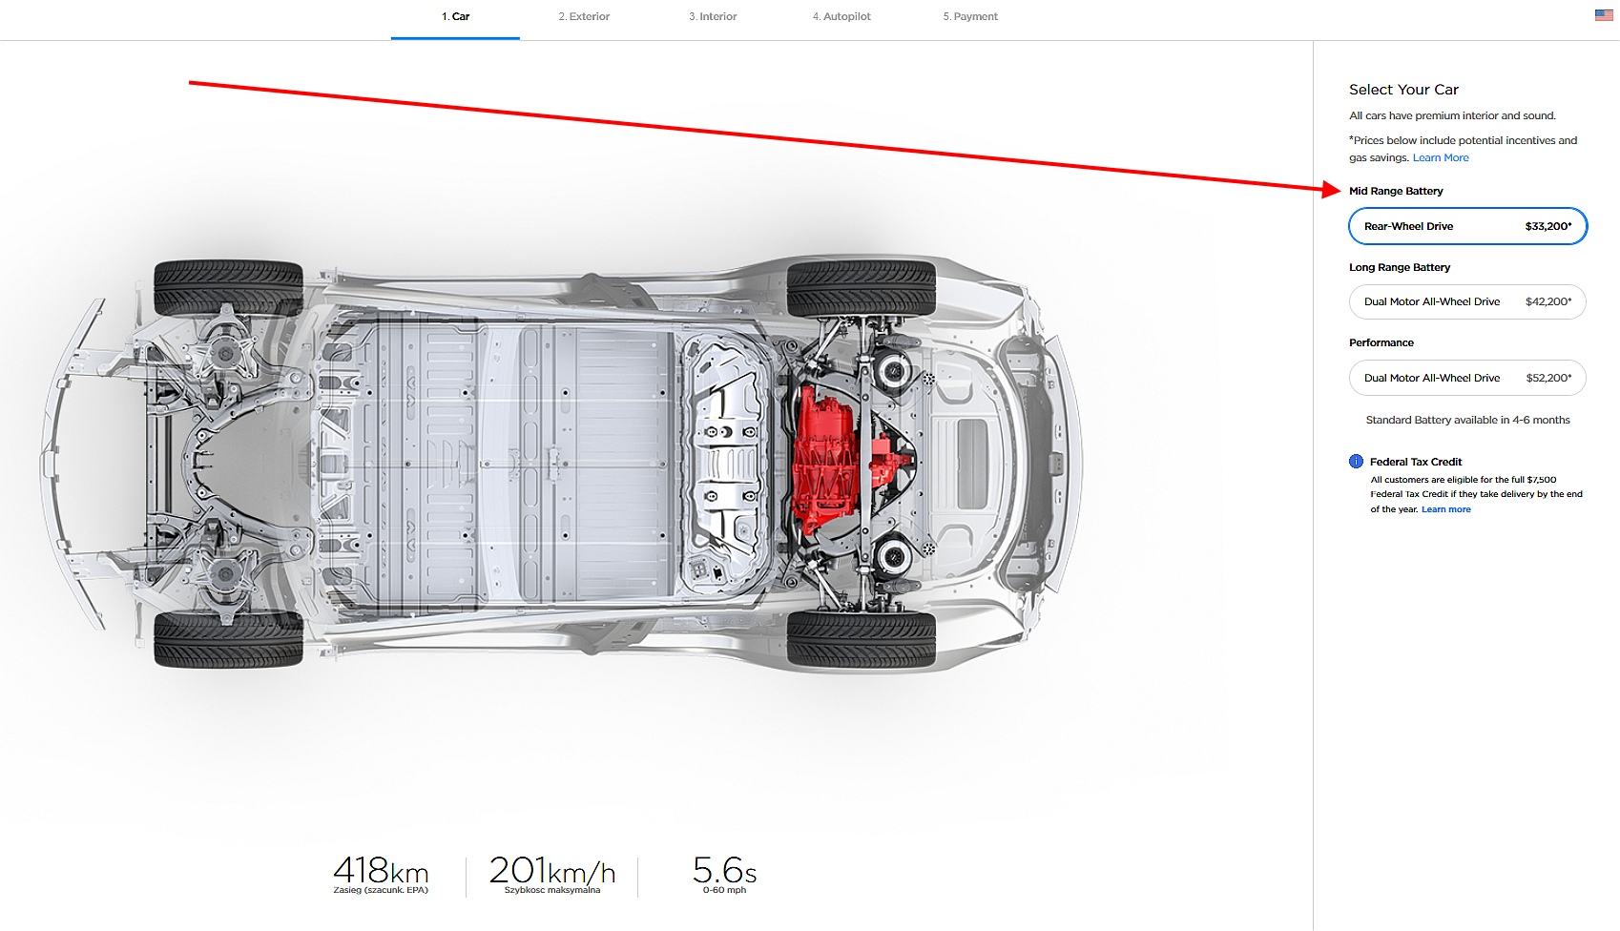
Task: Click the Federal Tax Credit info icon
Action: click(x=1356, y=462)
